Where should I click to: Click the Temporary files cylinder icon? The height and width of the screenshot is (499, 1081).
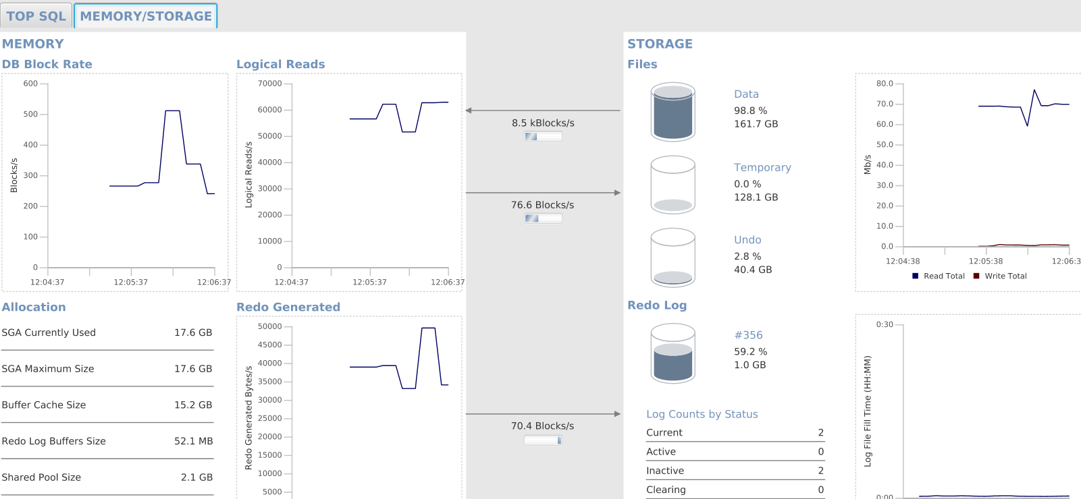673,185
